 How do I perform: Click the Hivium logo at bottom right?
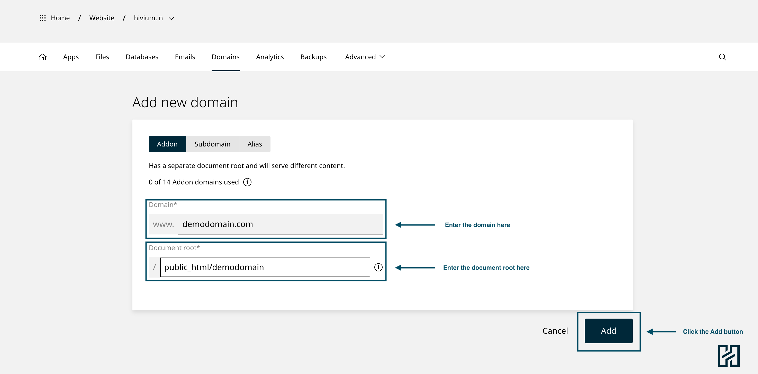coord(728,356)
